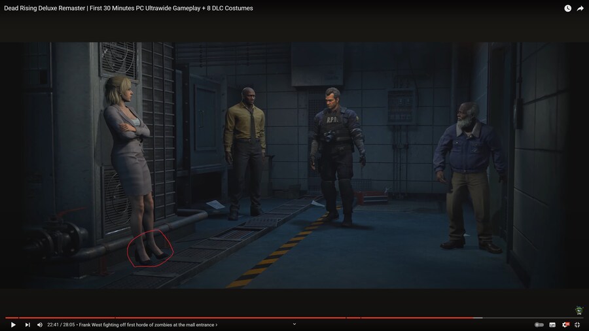Viewport: 589px width, 331px height.
Task: Mute the video volume
Action: pos(40,324)
